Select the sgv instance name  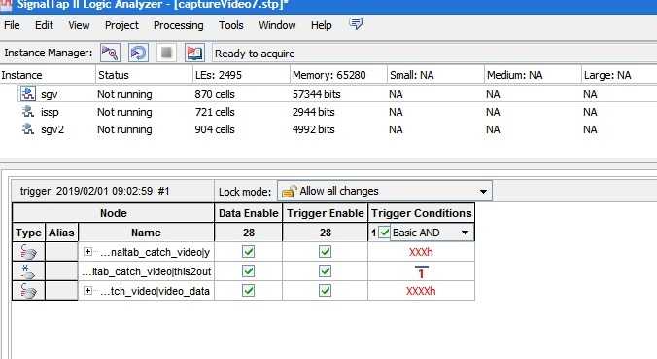[49, 94]
